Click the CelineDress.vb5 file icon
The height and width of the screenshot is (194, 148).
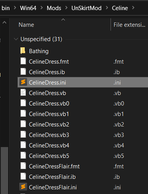click(x=23, y=156)
